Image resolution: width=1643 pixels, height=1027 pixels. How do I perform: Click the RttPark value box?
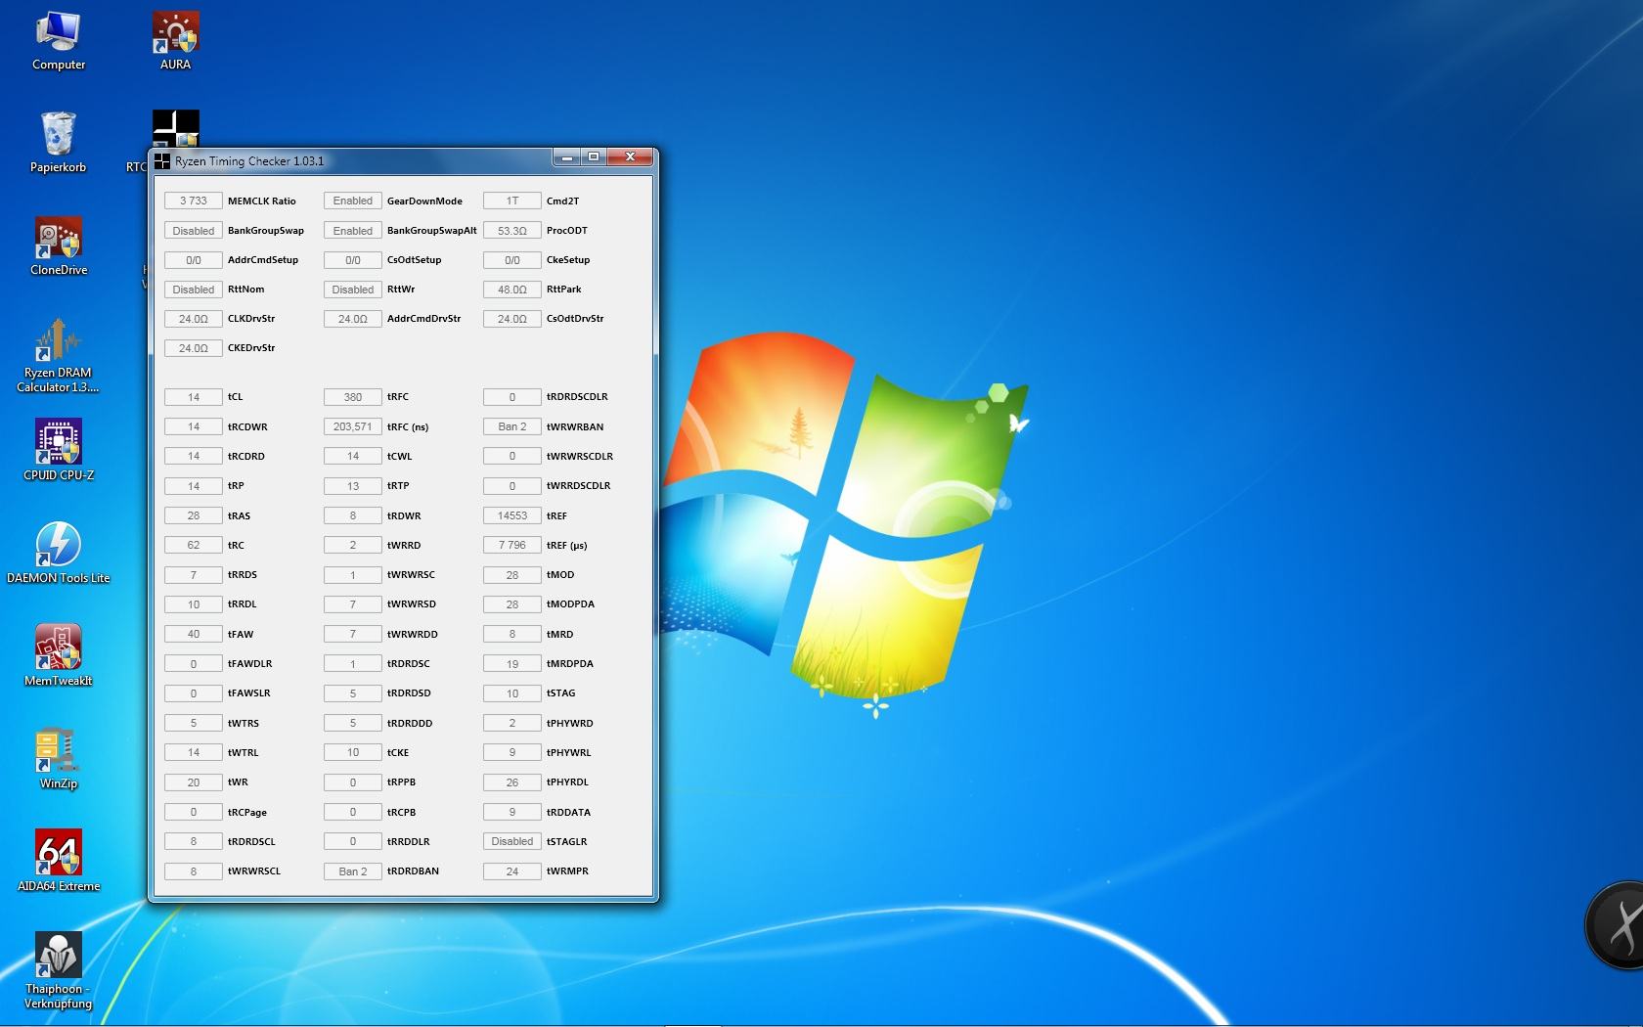[x=512, y=290]
